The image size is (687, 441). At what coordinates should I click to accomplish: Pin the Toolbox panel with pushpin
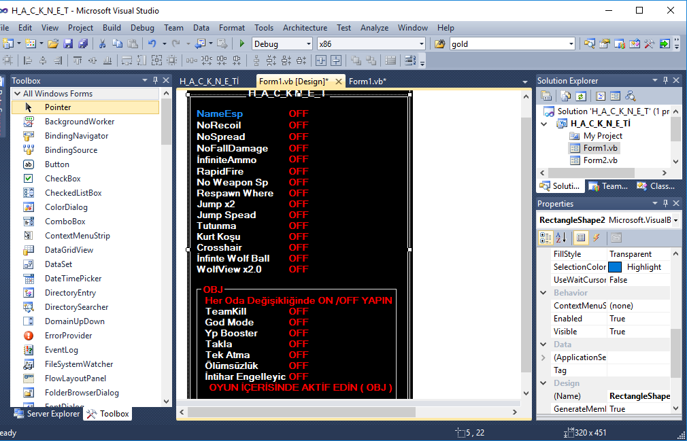(155, 80)
